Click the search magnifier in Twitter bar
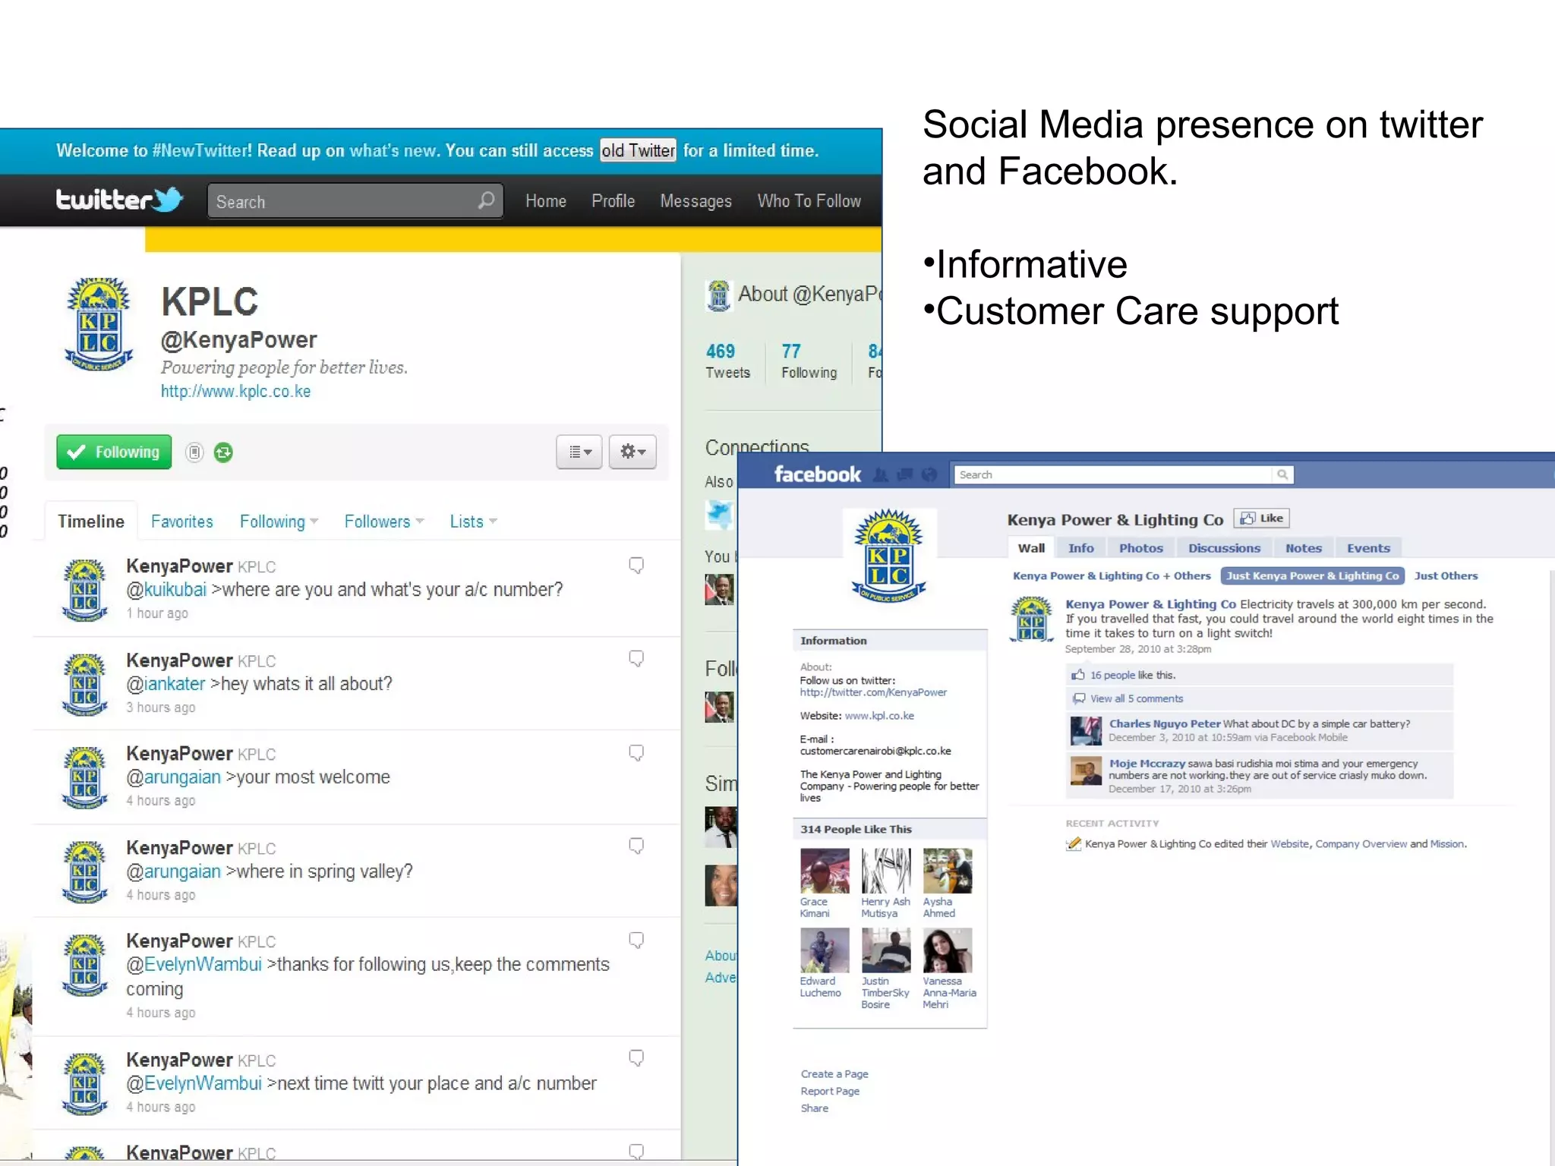Image resolution: width=1555 pixels, height=1166 pixels. [486, 200]
